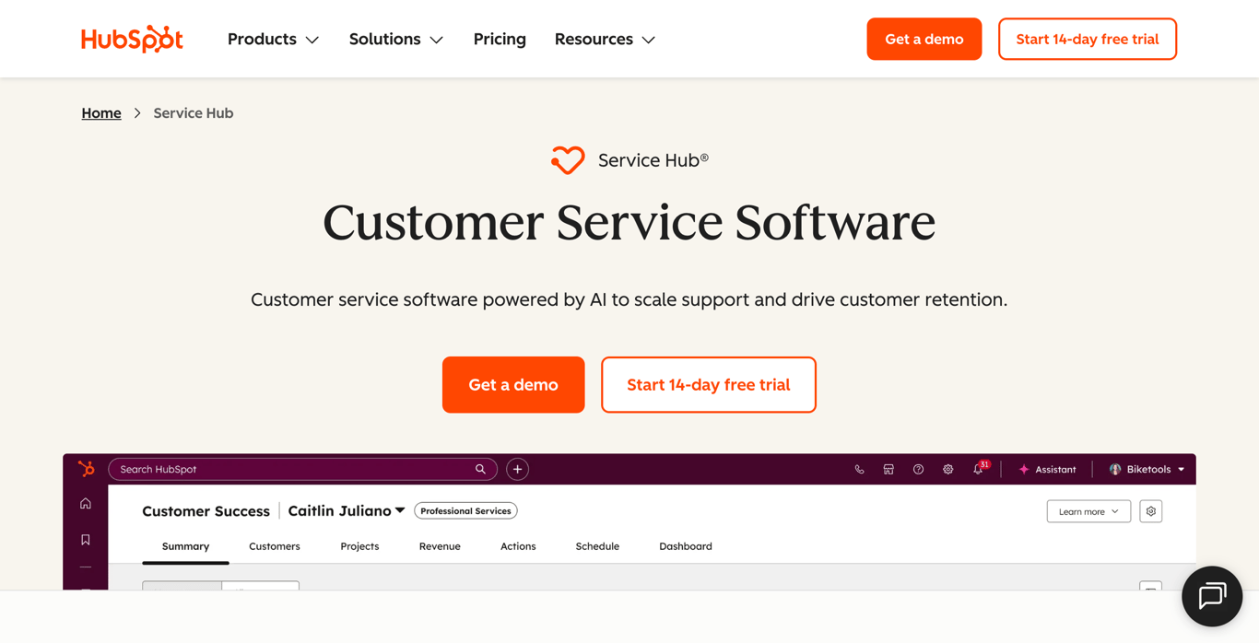
Task: Click the HubSpot logo in the header
Action: pos(132,39)
